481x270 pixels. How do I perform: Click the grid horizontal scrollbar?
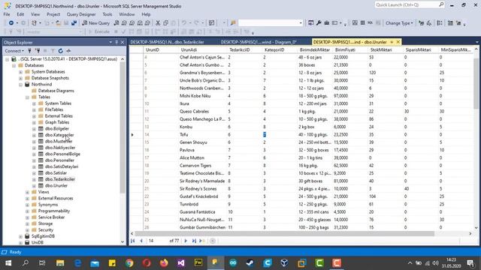(x=284, y=233)
